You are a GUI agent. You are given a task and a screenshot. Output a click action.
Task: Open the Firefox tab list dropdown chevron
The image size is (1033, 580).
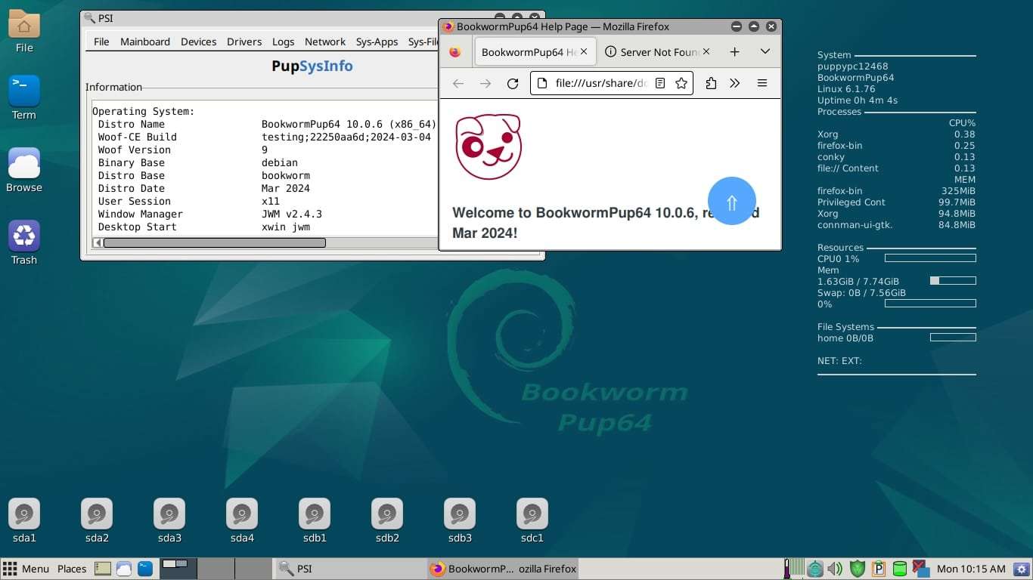764,51
